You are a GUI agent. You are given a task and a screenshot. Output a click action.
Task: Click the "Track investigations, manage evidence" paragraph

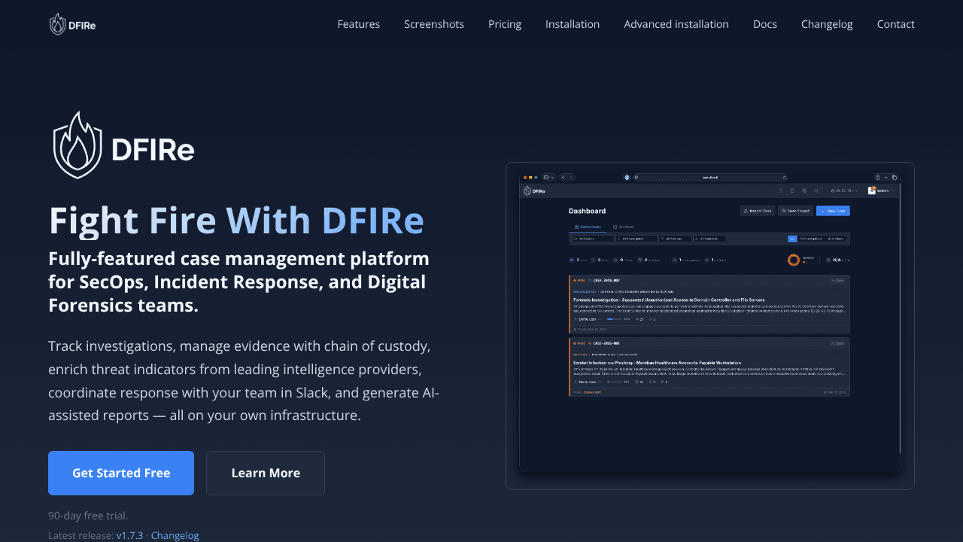point(244,381)
